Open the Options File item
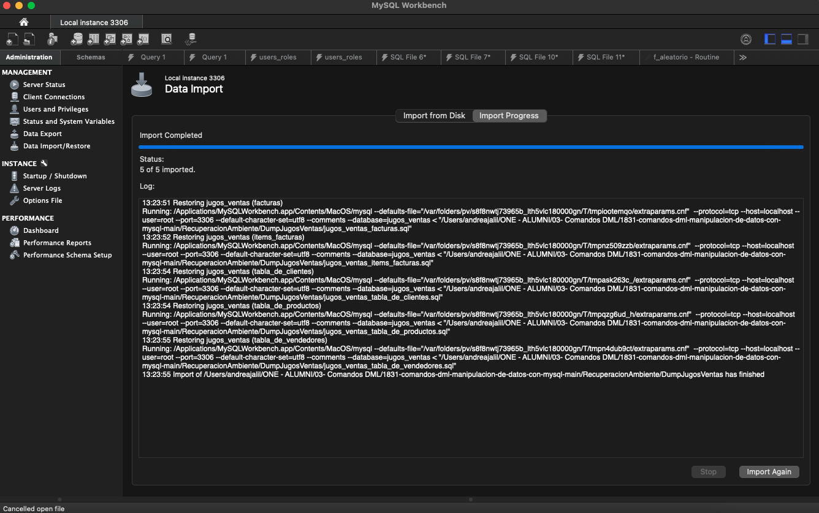 pyautogui.click(x=42, y=200)
